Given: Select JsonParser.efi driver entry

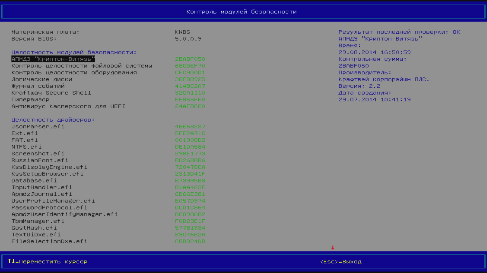Looking at the screenshot, I should tap(38, 127).
